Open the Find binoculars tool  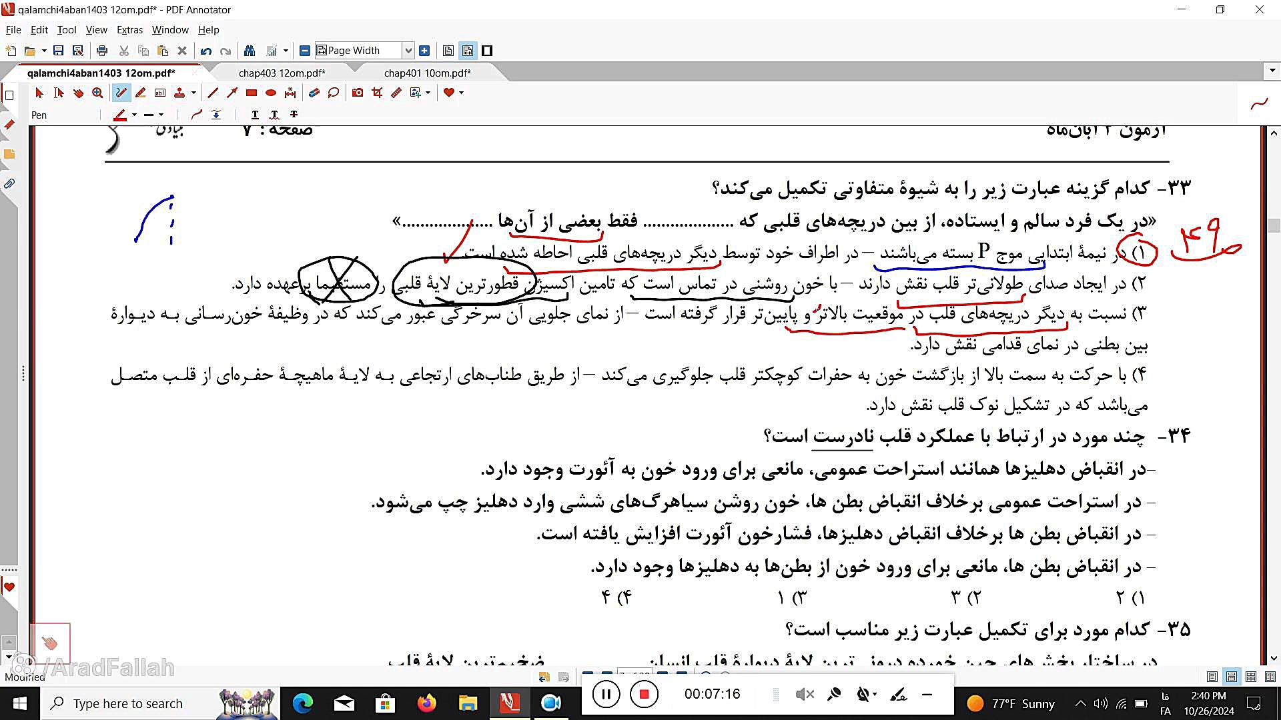(x=250, y=51)
